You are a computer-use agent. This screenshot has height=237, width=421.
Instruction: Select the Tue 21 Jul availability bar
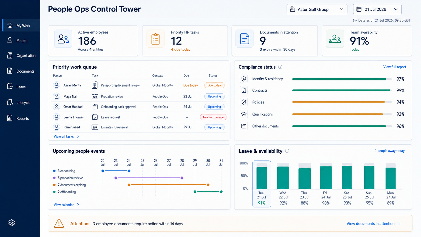[x=262, y=178]
